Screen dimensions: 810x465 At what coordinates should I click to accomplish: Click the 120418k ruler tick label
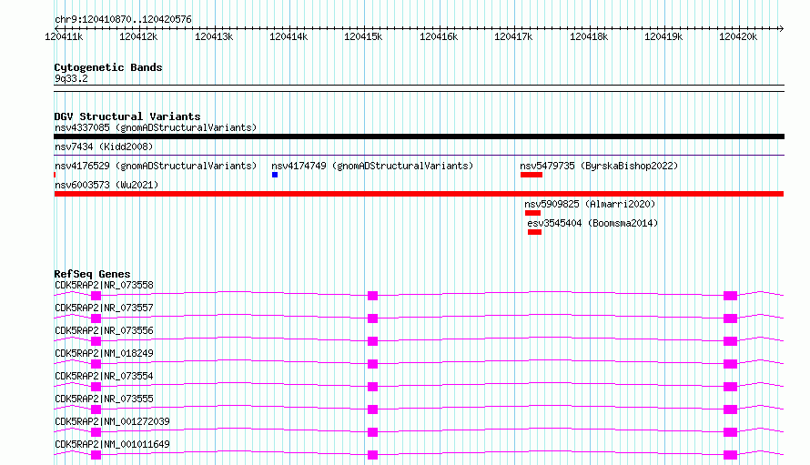pos(589,36)
